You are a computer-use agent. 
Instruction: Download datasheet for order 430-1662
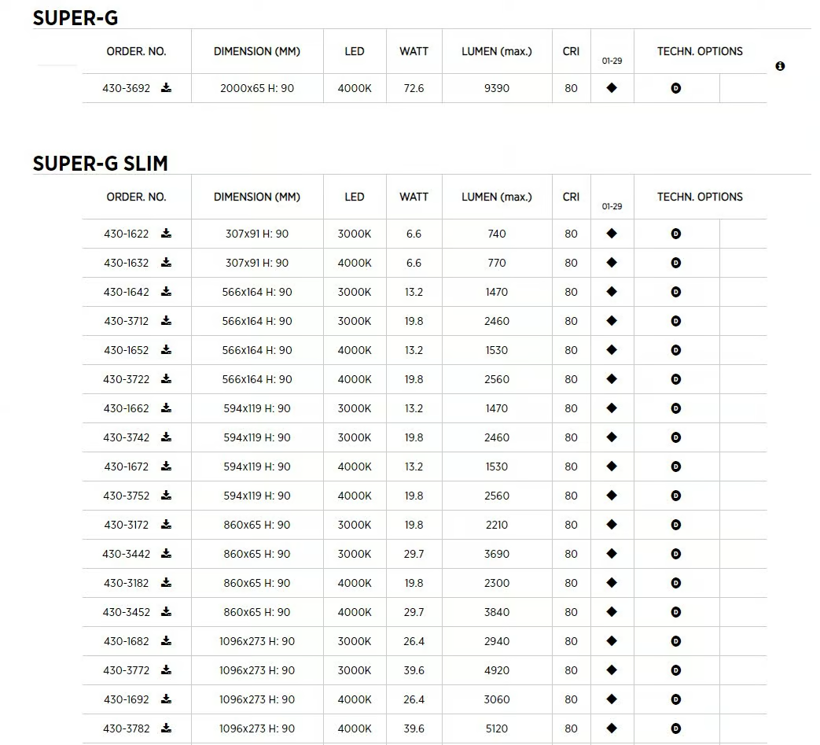coord(167,408)
